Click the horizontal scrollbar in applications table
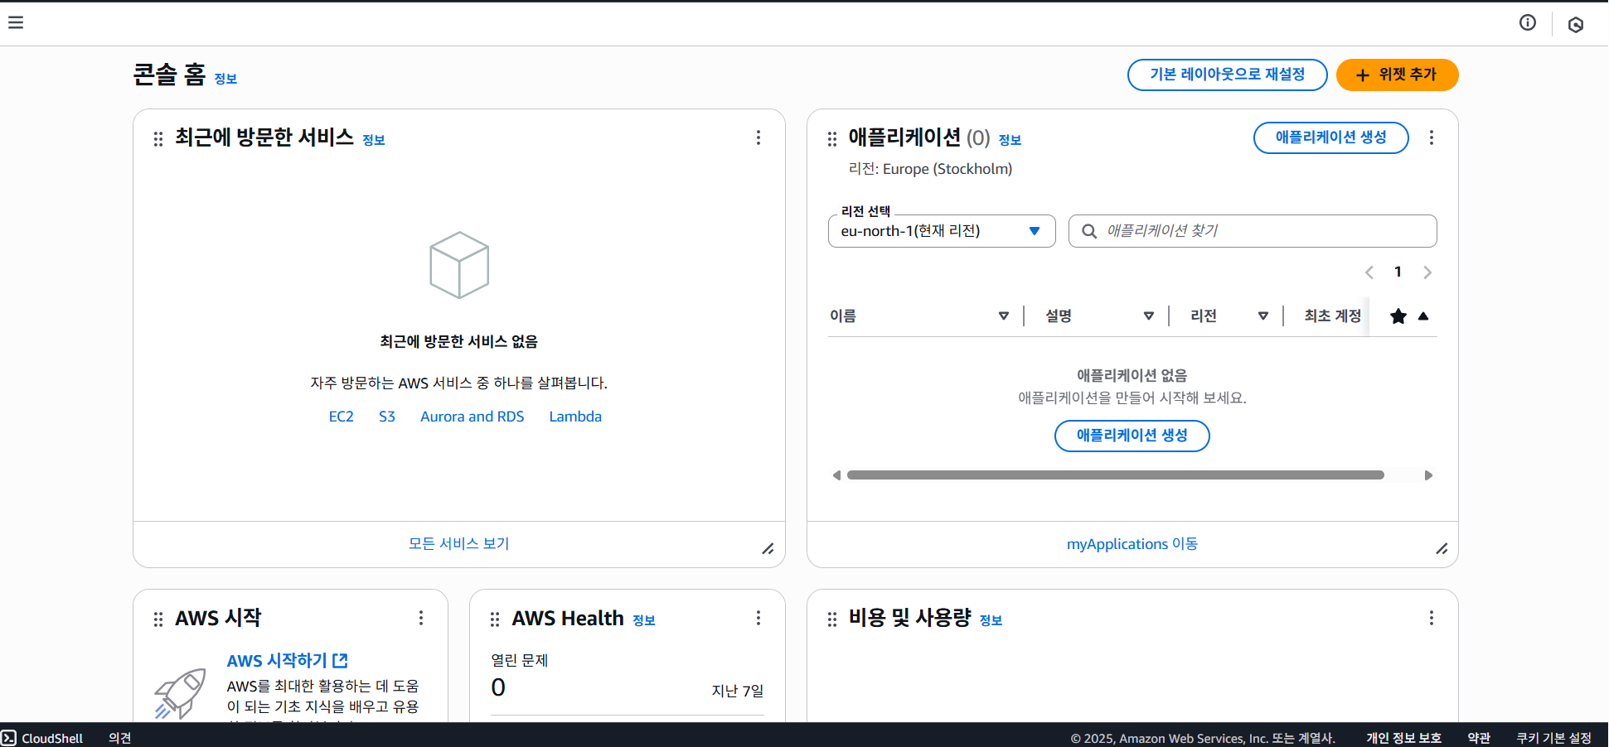Image resolution: width=1609 pixels, height=747 pixels. click(x=1115, y=475)
